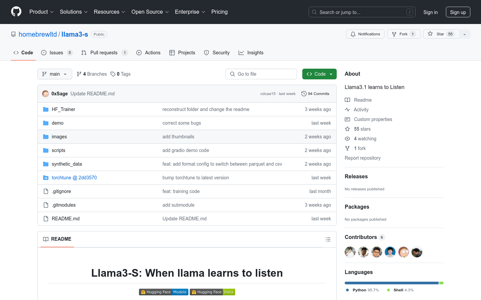Image resolution: width=481 pixels, height=300 pixels.
Task: Open the README outline list icon
Action: point(328,239)
